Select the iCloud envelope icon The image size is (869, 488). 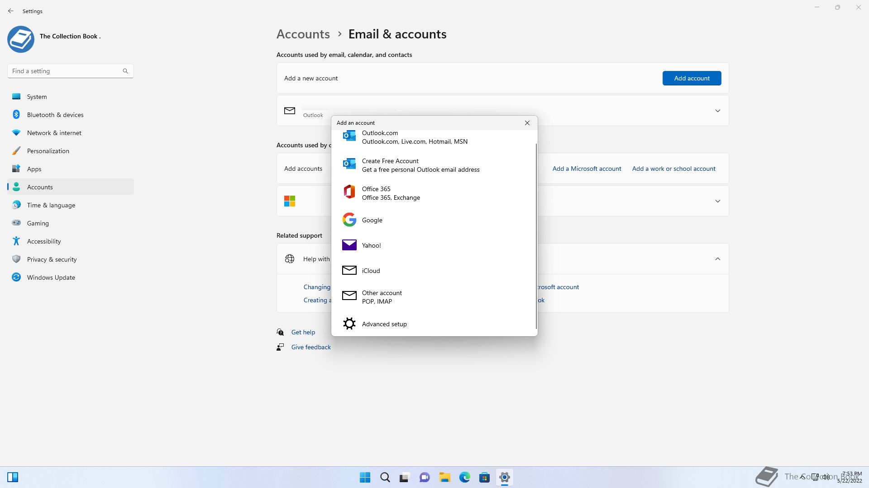(x=349, y=270)
